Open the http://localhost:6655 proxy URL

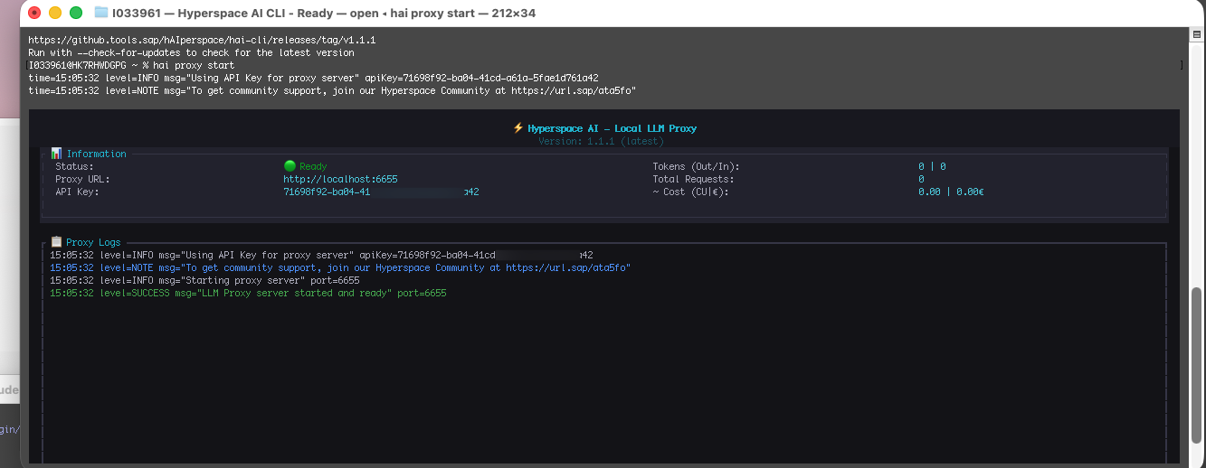[x=340, y=179]
